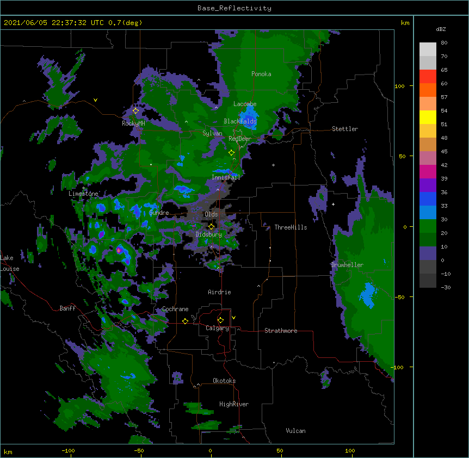Pick the bright green 30-20 dBZ swatch
Image resolution: width=469 pixels, height=458 pixels.
pyautogui.click(x=428, y=226)
